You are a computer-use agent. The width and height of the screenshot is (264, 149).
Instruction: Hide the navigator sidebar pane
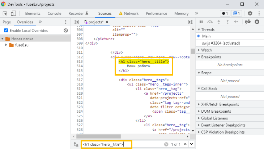click(76, 22)
